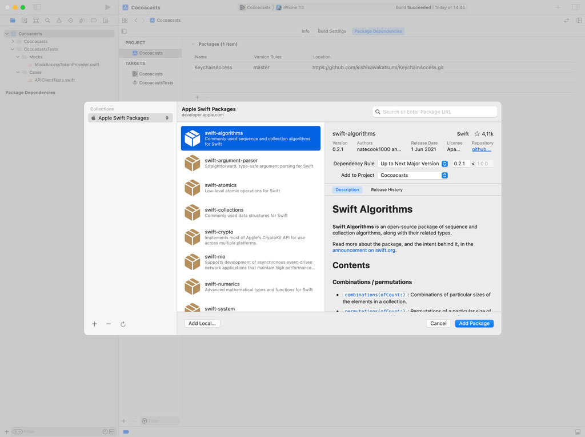The width and height of the screenshot is (585, 437).
Task: Click the Search or Enter Package URL field
Action: click(x=435, y=112)
